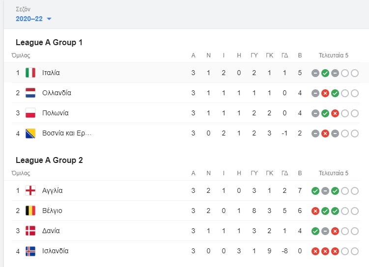Click Iceland's last empty result circle
The image size is (369, 267).
355,251
